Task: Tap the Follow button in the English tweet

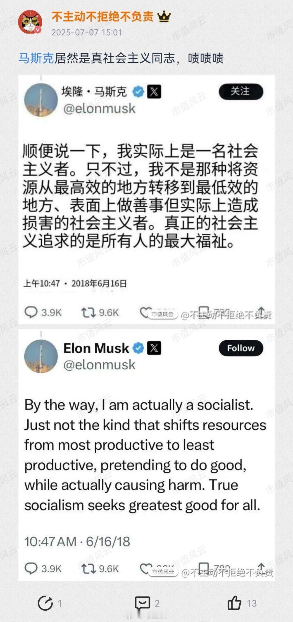Action: (x=241, y=348)
